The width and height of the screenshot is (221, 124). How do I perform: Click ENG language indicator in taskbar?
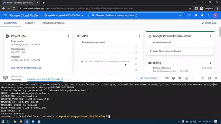coord(200,122)
